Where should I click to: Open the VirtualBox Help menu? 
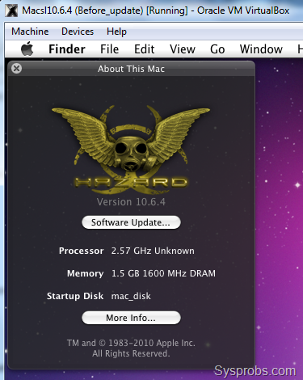point(116,32)
